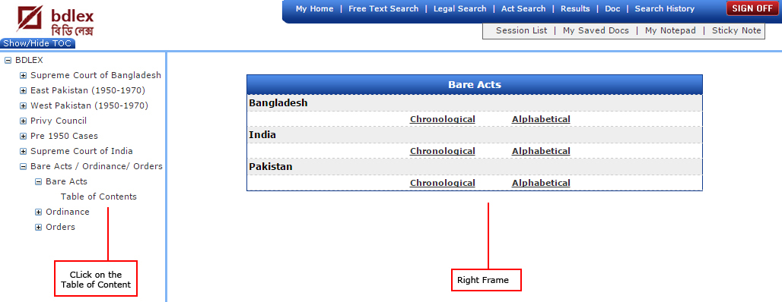Open Bangladesh Chronological acts link

coord(443,119)
